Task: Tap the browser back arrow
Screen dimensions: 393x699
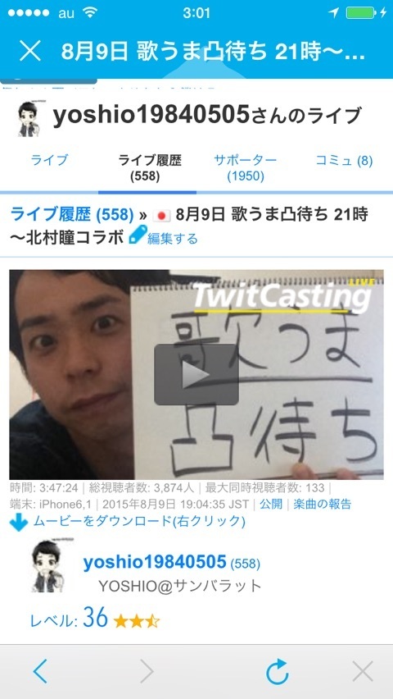Action: click(40, 671)
